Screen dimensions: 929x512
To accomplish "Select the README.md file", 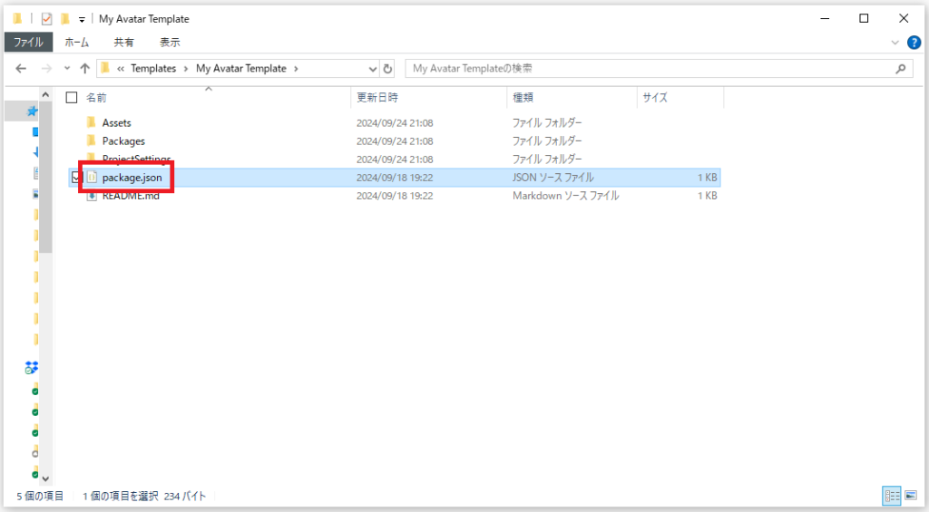I will click(131, 196).
